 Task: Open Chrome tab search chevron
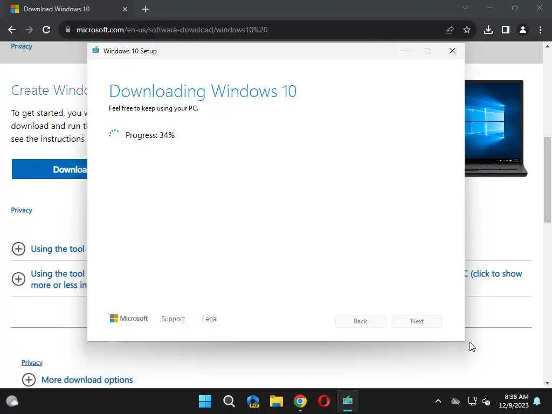click(x=465, y=8)
